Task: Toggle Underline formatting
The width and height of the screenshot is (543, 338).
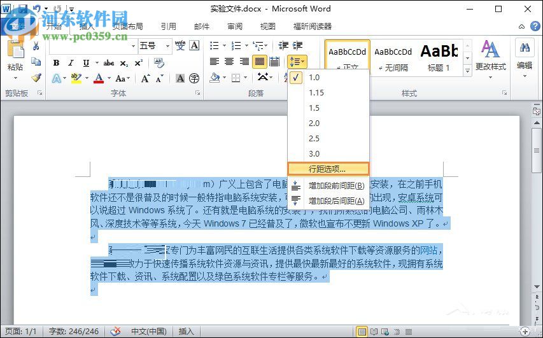Action: (x=86, y=63)
